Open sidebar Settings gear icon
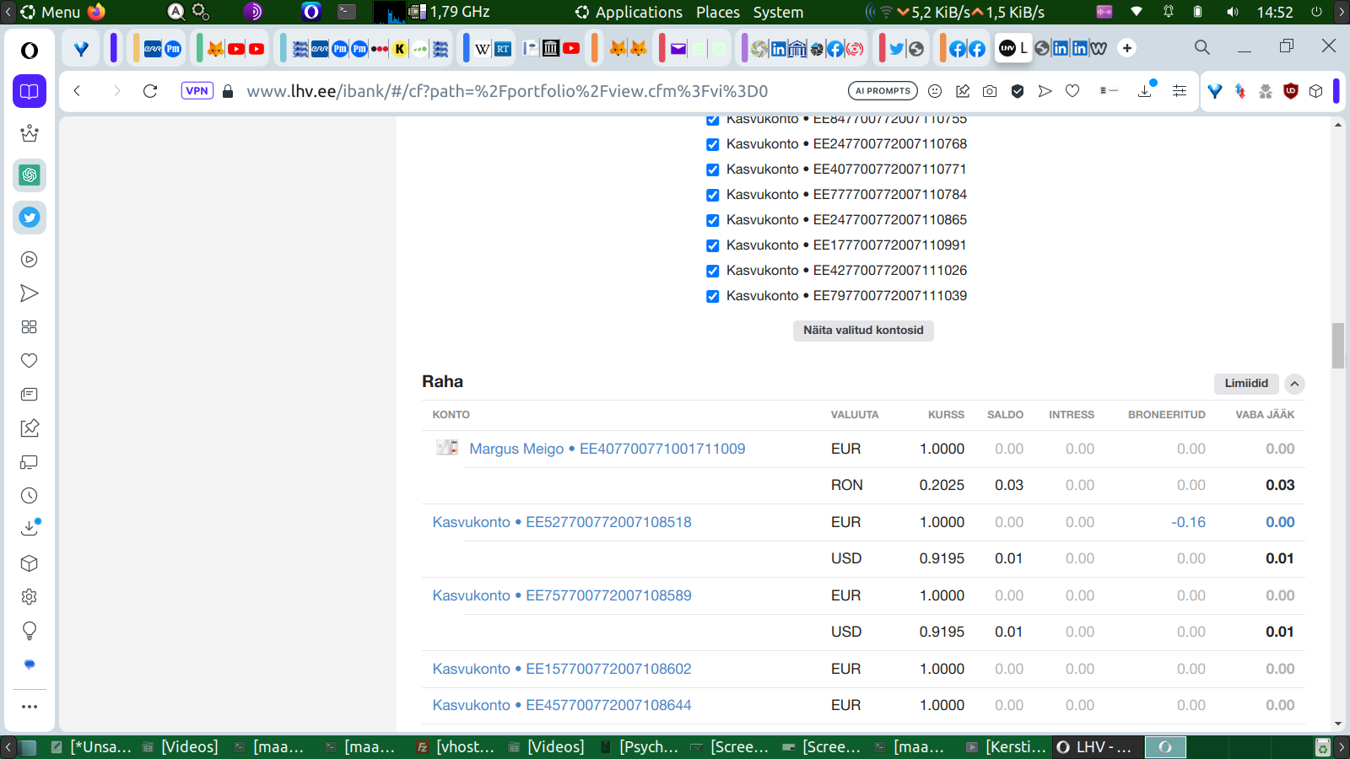This screenshot has width=1350, height=759. pyautogui.click(x=30, y=597)
